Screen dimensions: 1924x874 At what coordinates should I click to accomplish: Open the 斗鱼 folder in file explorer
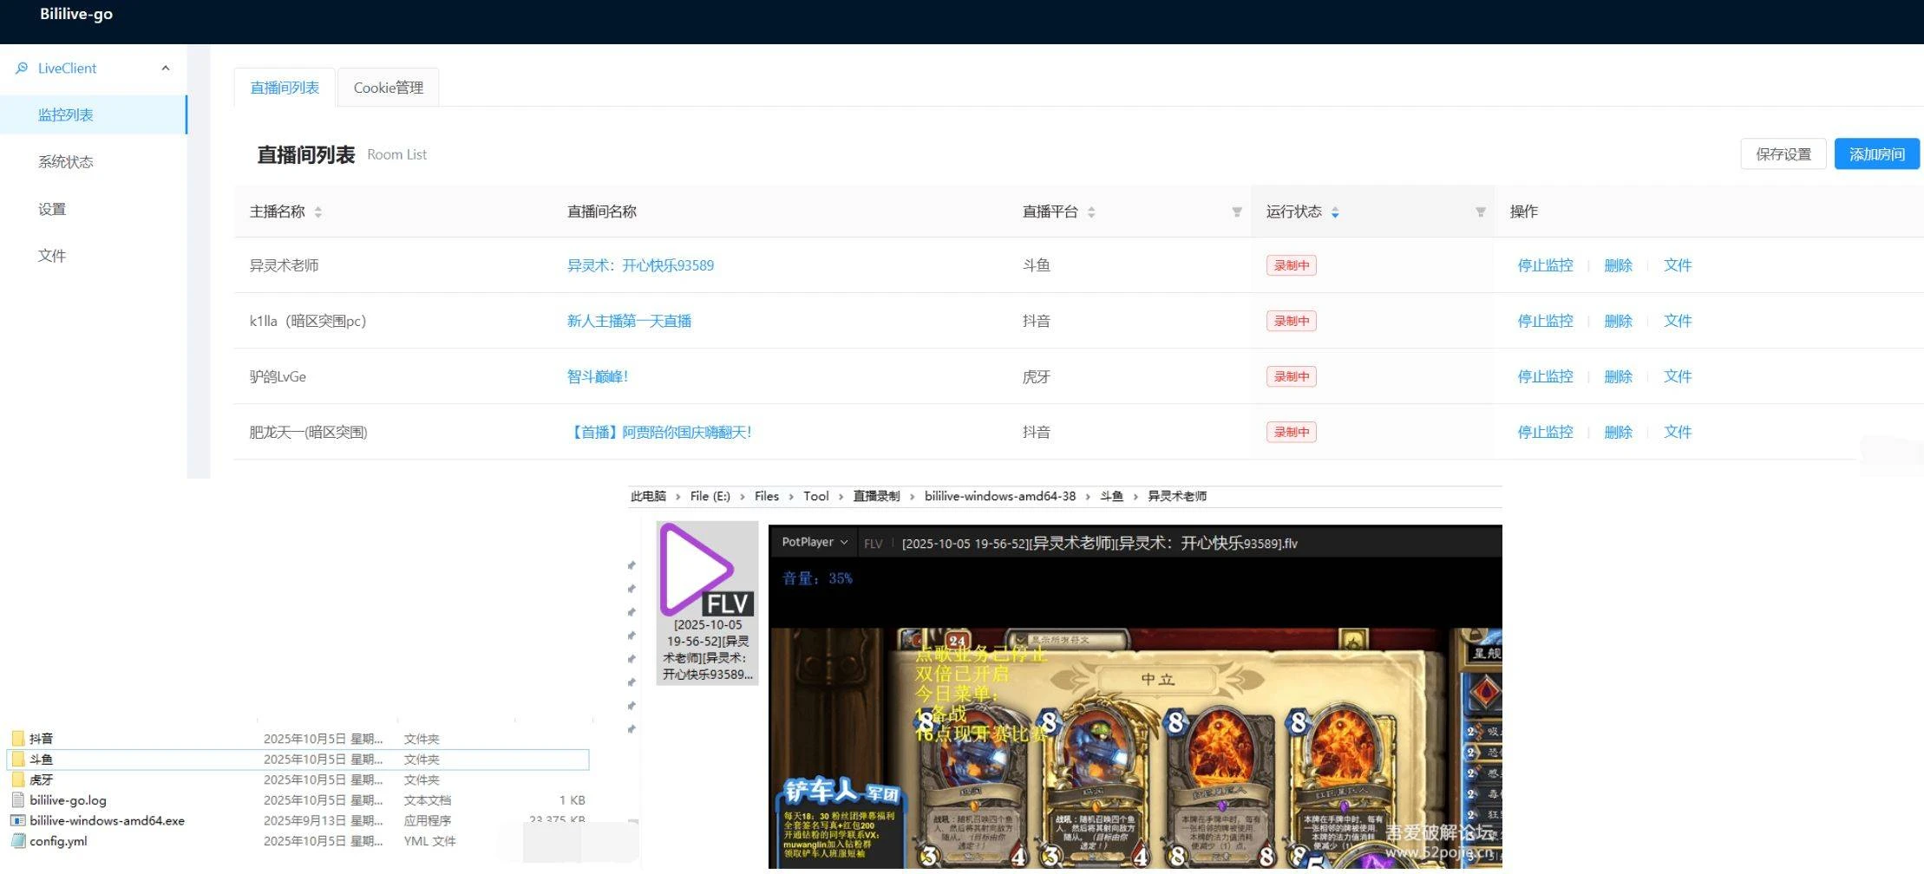(42, 759)
